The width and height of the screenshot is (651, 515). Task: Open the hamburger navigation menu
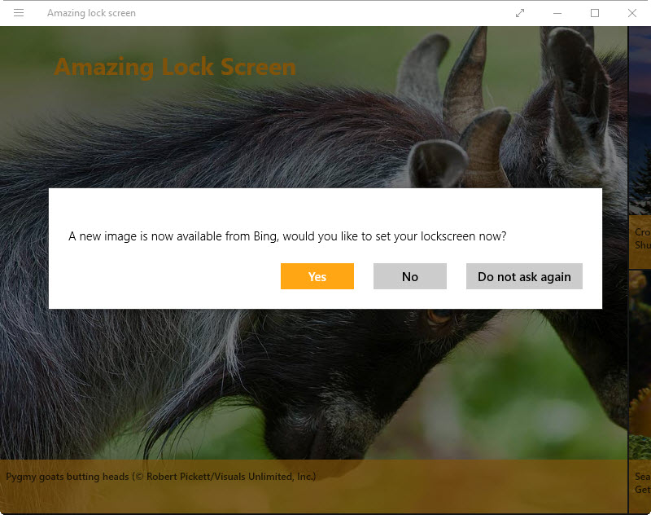(19, 13)
